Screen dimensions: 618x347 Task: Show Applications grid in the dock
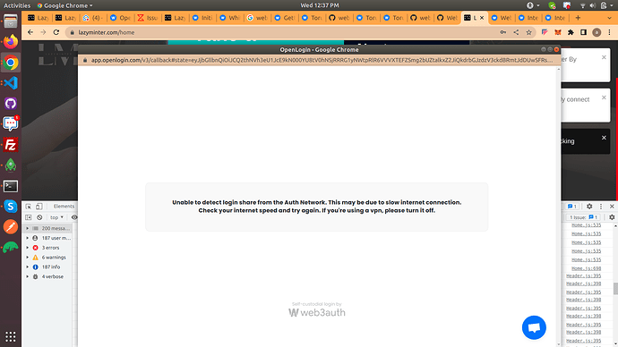click(11, 337)
